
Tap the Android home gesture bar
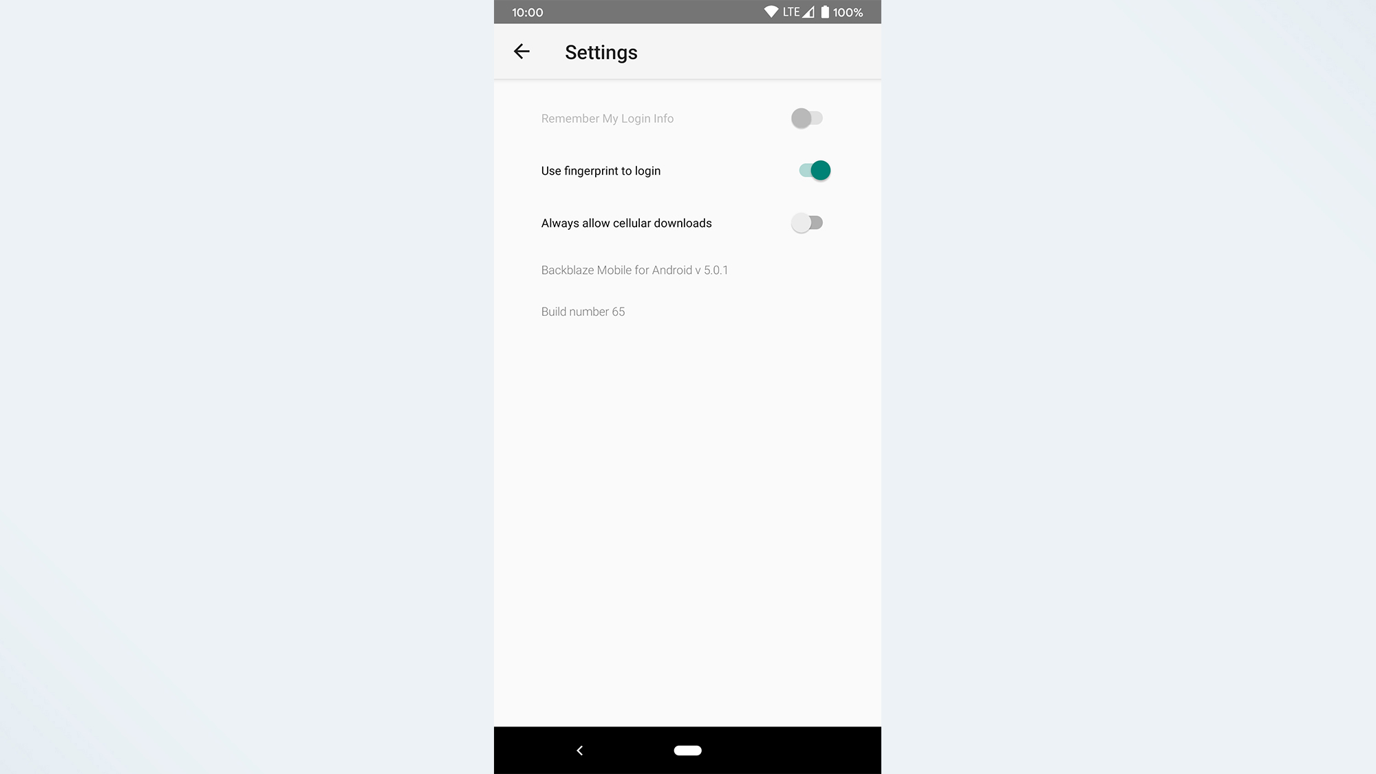pyautogui.click(x=687, y=749)
